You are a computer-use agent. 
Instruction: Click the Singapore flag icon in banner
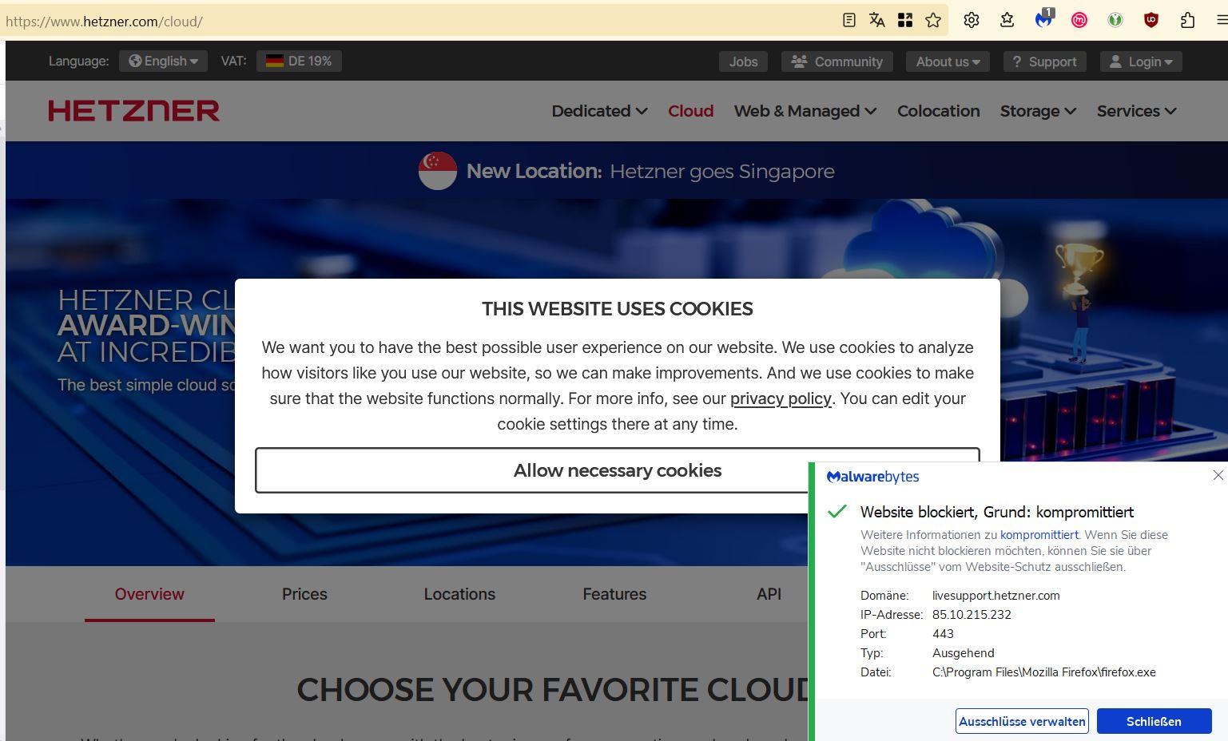pos(438,171)
